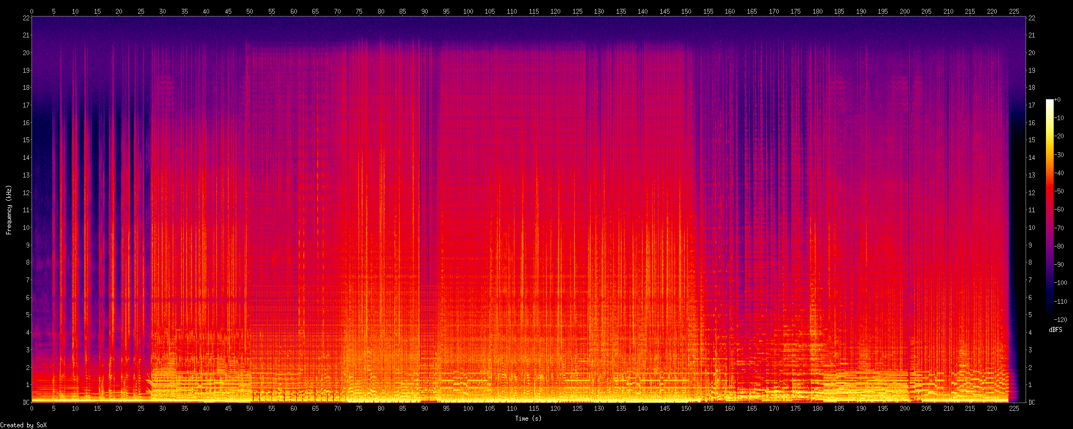Click the DC label on left frequency axis
Viewport: 1073px width, 429px height.
[x=26, y=403]
